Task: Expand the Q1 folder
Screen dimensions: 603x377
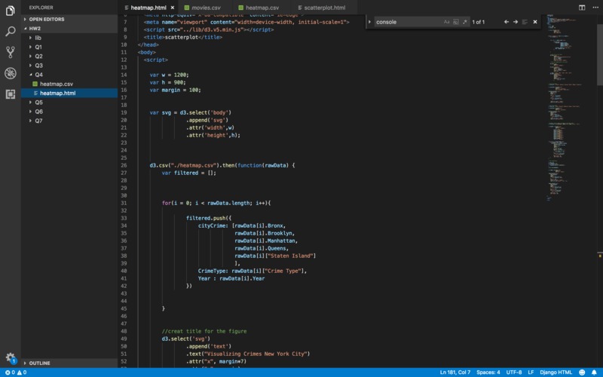Action: [x=69, y=47]
